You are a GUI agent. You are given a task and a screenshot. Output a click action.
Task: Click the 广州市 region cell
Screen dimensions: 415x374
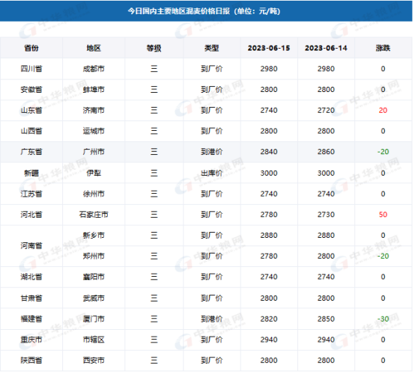94,152
